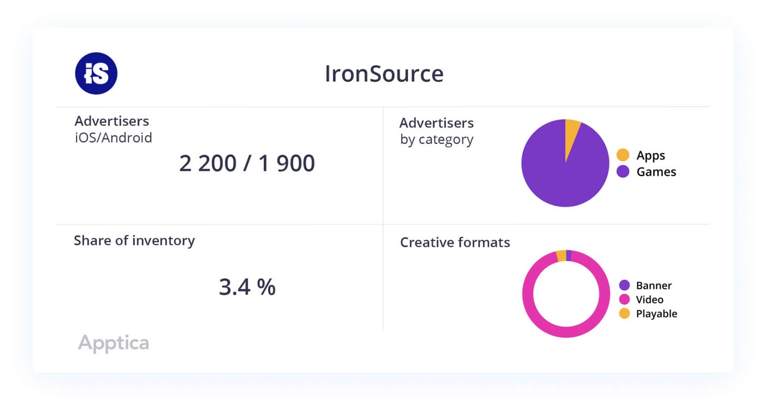Click the Banner legend label
Screen dimensions: 766x411
click(x=654, y=285)
